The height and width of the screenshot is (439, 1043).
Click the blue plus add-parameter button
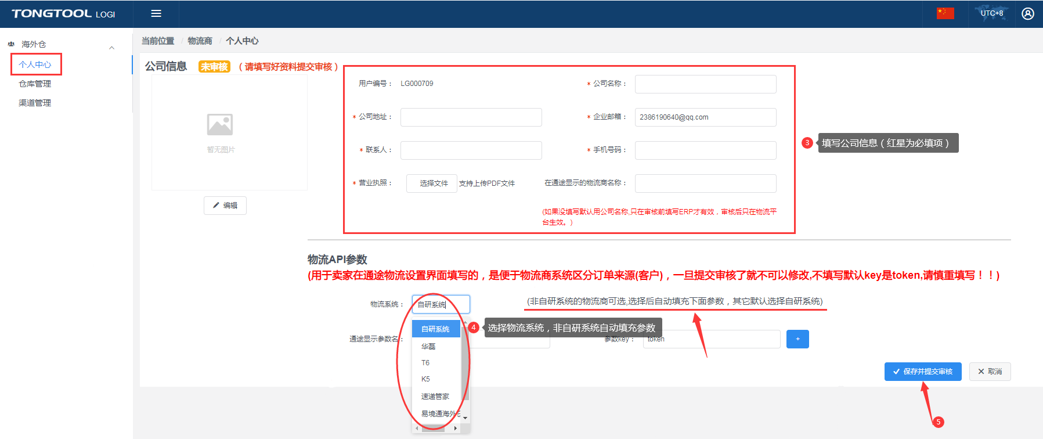pos(797,339)
